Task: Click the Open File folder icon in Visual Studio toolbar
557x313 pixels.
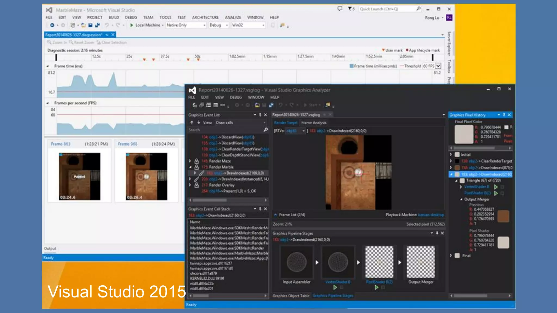Action: click(83, 25)
